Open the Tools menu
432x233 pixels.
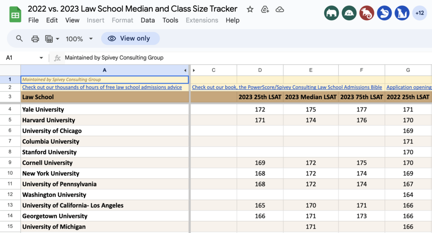coord(170,20)
